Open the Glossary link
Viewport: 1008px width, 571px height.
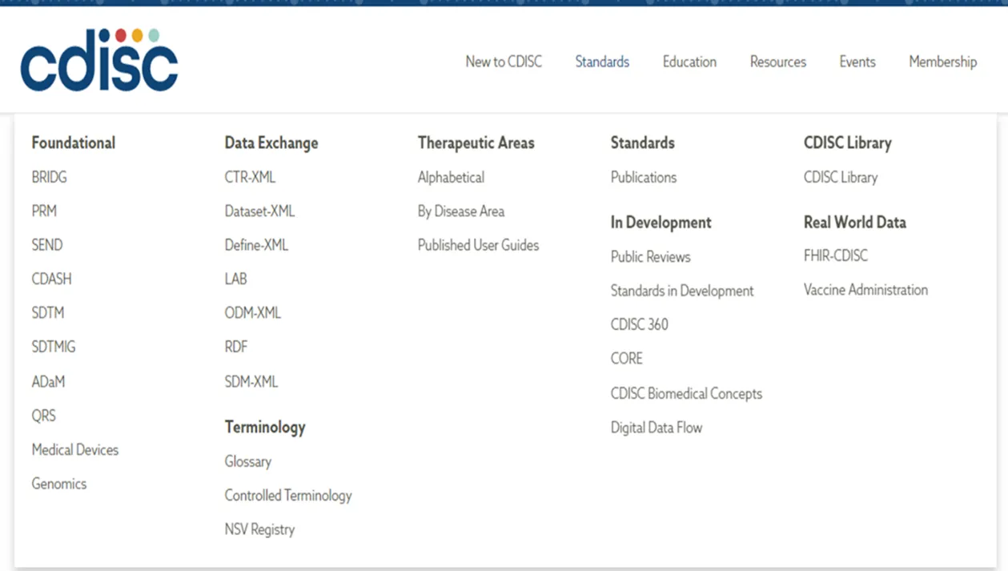[x=248, y=461]
